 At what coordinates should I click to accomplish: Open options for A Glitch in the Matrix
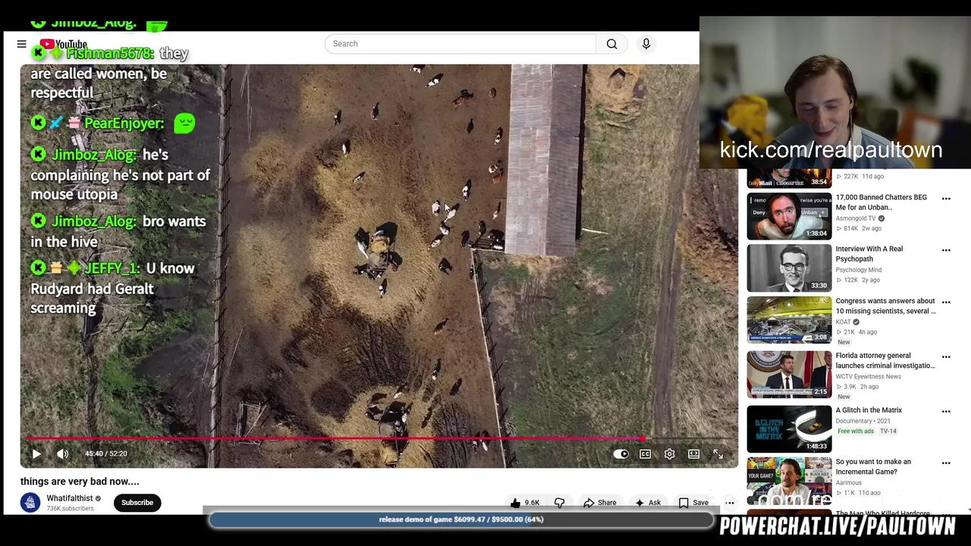coord(946,411)
